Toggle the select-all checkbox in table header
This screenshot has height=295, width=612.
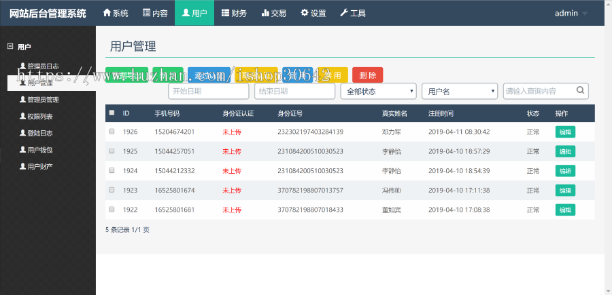click(x=112, y=113)
